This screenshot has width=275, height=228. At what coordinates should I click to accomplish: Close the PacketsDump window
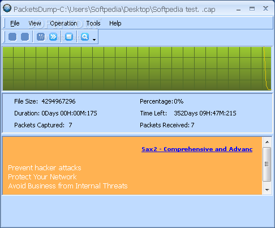coord(265,8)
